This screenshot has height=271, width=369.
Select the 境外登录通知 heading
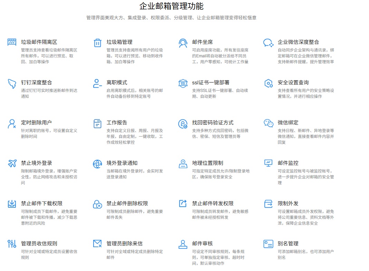[122, 163]
